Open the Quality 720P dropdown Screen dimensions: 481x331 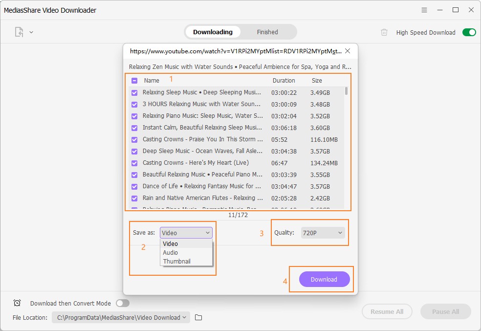point(323,233)
